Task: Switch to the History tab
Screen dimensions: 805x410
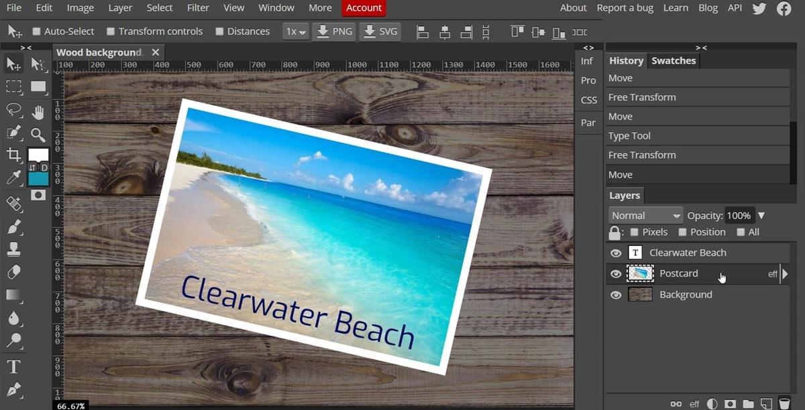Action: pyautogui.click(x=626, y=60)
